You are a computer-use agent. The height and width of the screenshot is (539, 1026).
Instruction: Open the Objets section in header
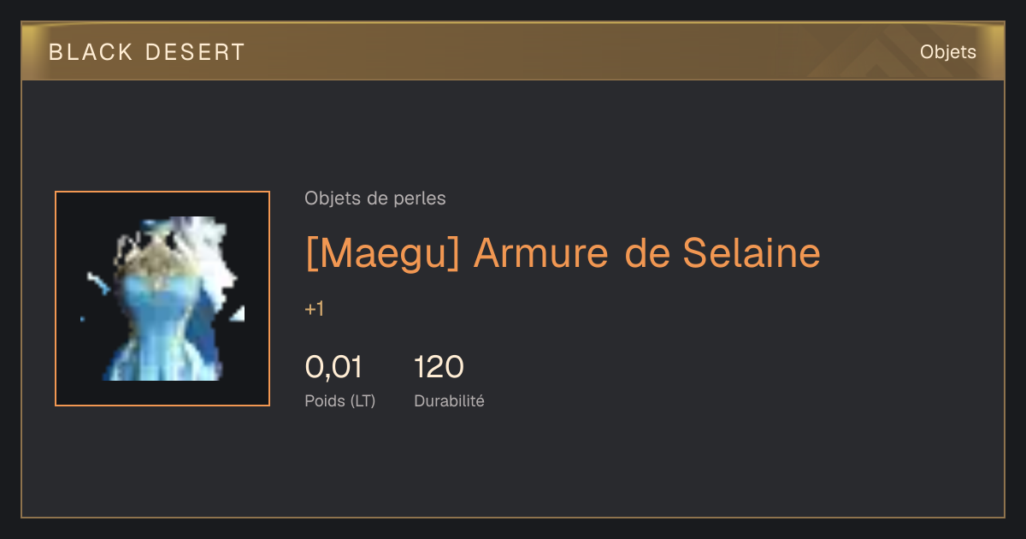pos(948,52)
